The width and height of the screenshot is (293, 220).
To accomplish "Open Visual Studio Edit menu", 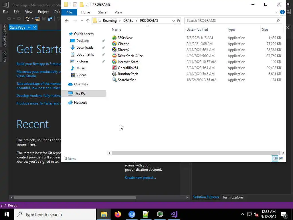I will pyautogui.click(x=16, y=11).
